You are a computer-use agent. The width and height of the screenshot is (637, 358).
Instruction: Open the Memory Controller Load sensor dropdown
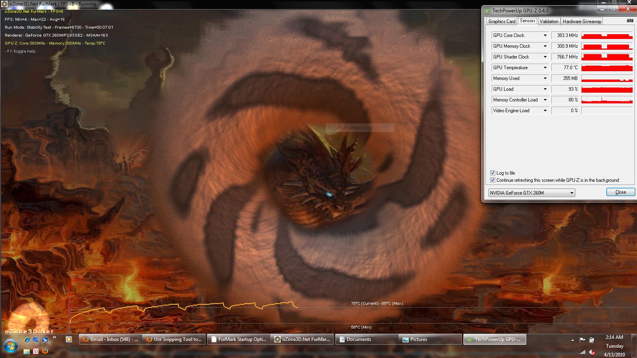click(520, 100)
